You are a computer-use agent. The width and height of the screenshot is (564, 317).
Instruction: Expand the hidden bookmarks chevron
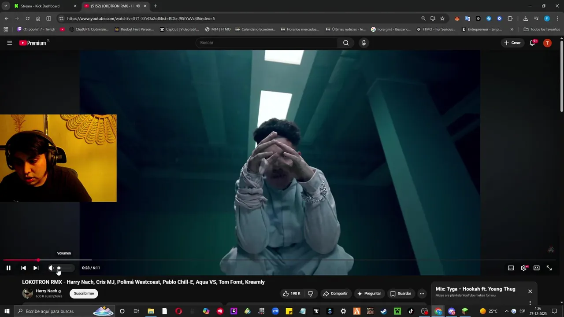(x=512, y=29)
